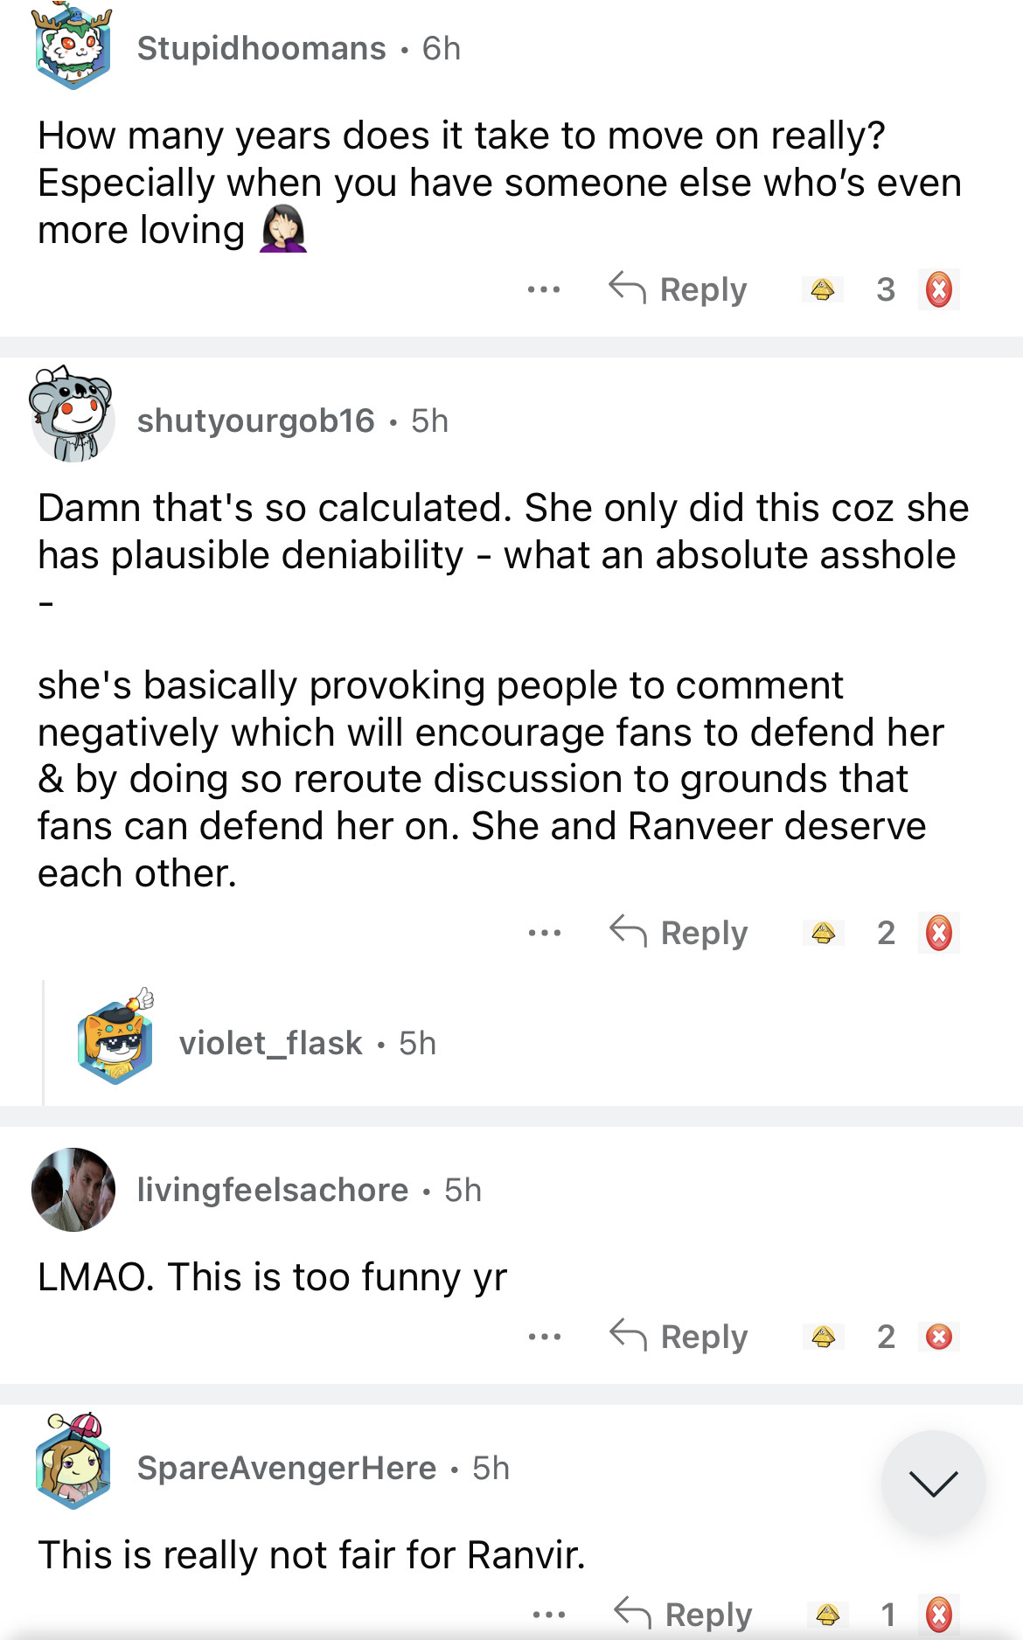Open violet_flask's profile via username
1023x1640 pixels.
271,1043
